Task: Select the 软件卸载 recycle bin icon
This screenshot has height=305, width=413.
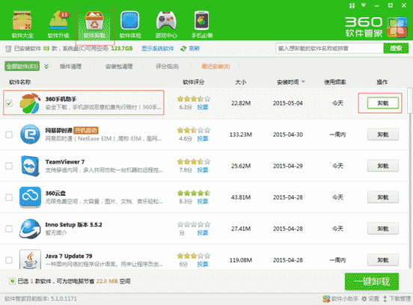Action: pyautogui.click(x=94, y=21)
